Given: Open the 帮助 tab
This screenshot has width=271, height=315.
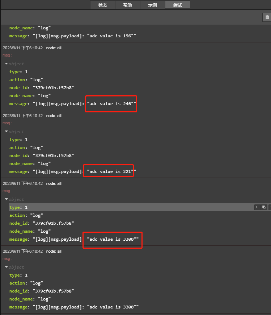Looking at the screenshot, I should coord(127,5).
